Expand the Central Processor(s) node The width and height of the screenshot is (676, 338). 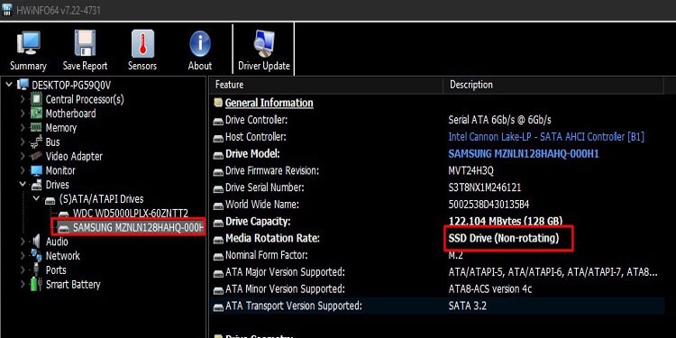click(x=23, y=99)
